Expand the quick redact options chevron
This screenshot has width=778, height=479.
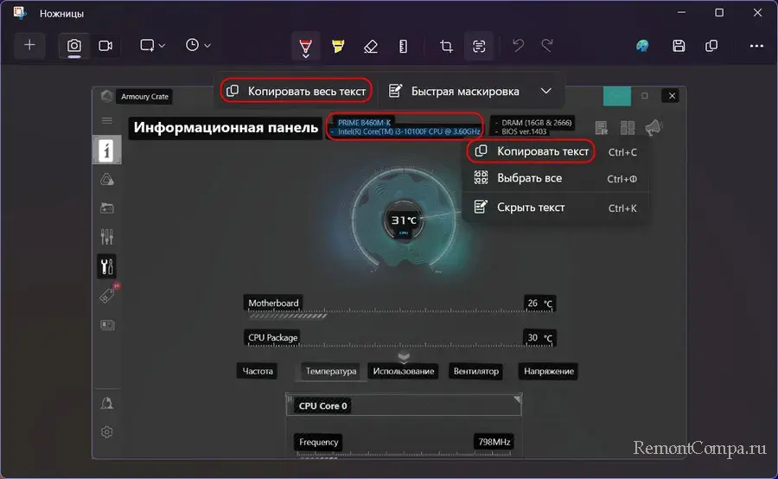click(x=545, y=91)
